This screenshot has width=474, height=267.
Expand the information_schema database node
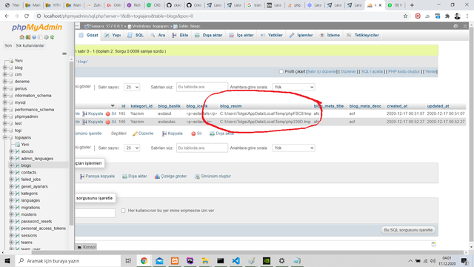5,96
